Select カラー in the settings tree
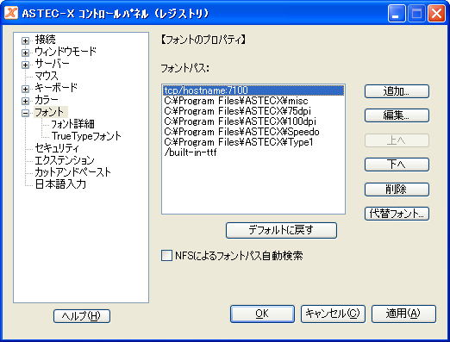The height and width of the screenshot is (342, 450). pos(47,100)
